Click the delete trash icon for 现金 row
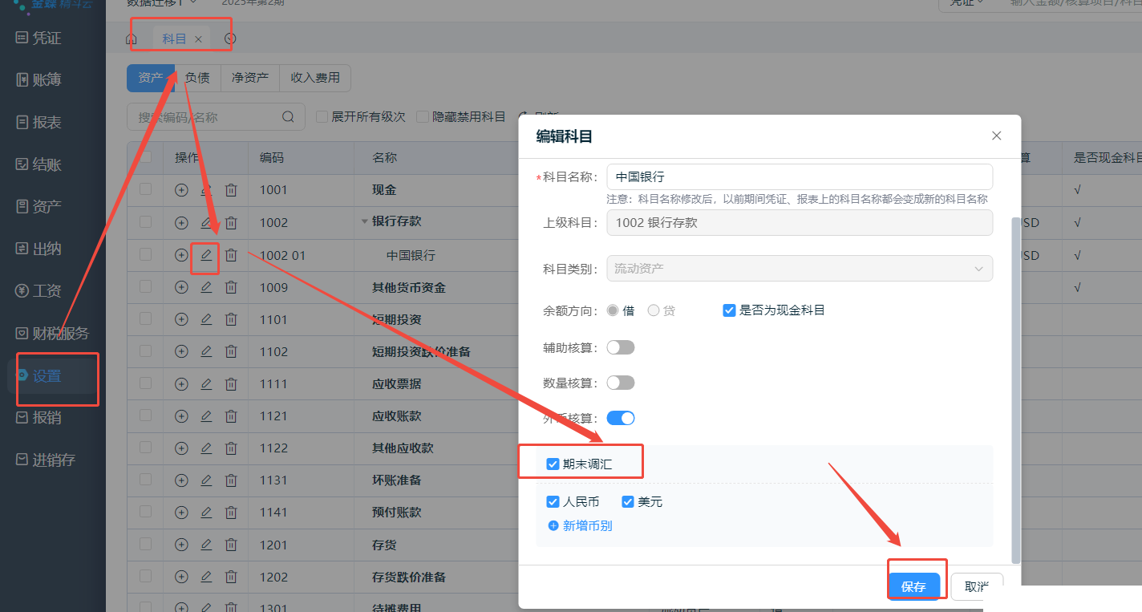 (231, 190)
